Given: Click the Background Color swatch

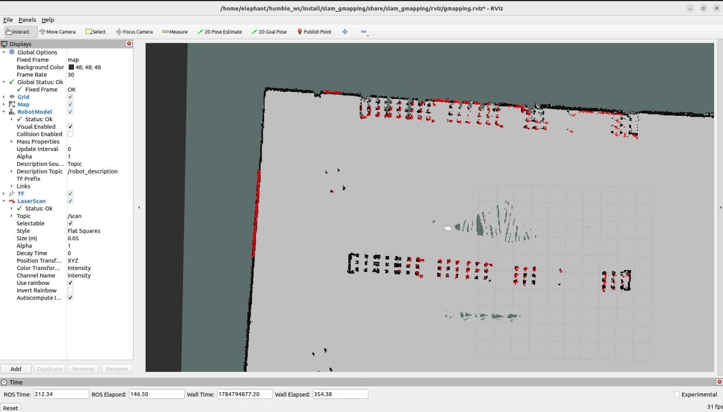Looking at the screenshot, I should pyautogui.click(x=71, y=67).
